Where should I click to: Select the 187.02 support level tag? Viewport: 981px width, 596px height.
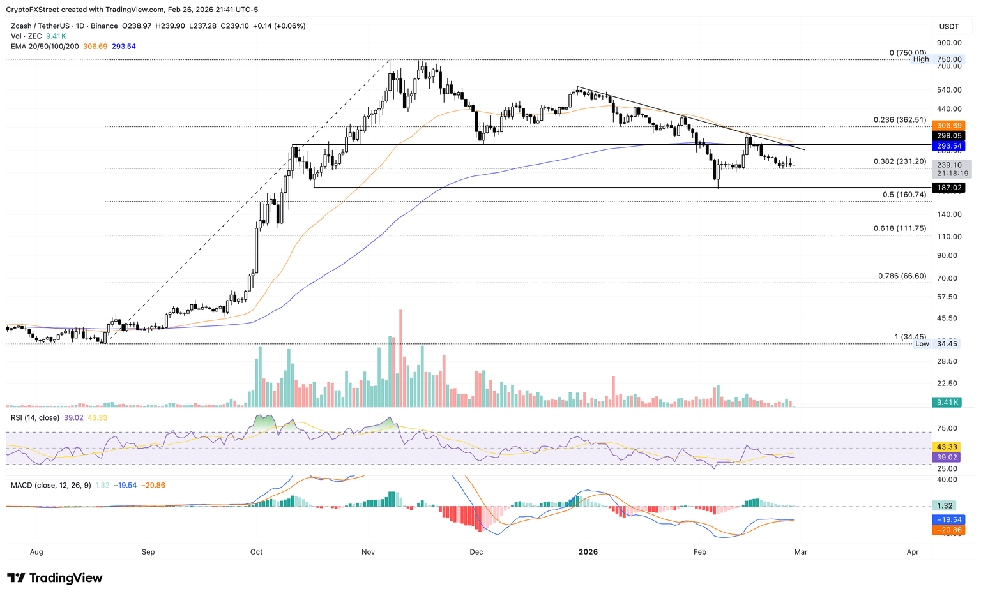[x=948, y=188]
